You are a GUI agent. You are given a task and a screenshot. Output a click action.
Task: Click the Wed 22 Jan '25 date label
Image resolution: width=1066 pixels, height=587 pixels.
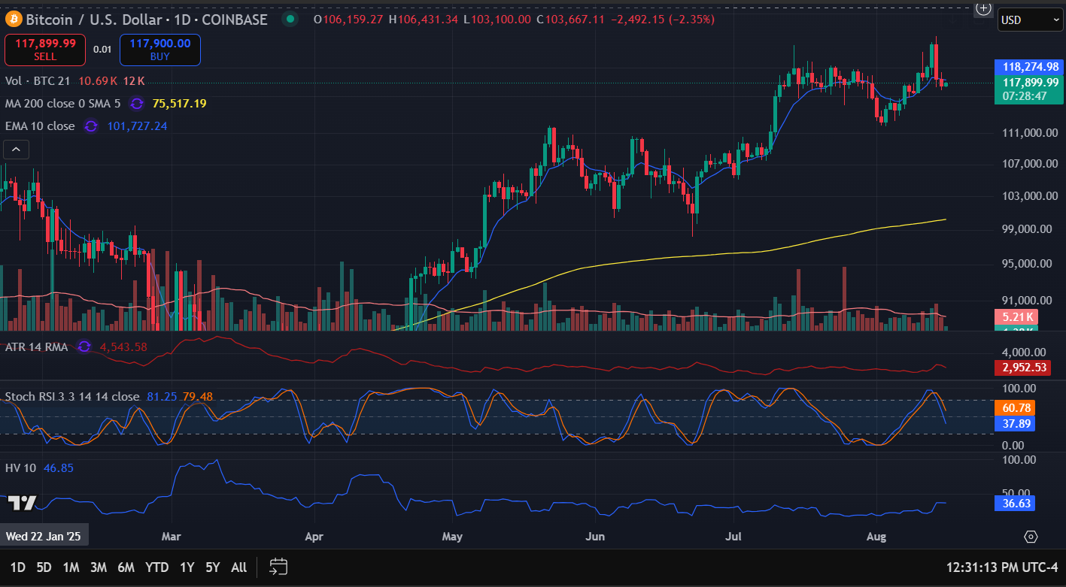tap(44, 536)
